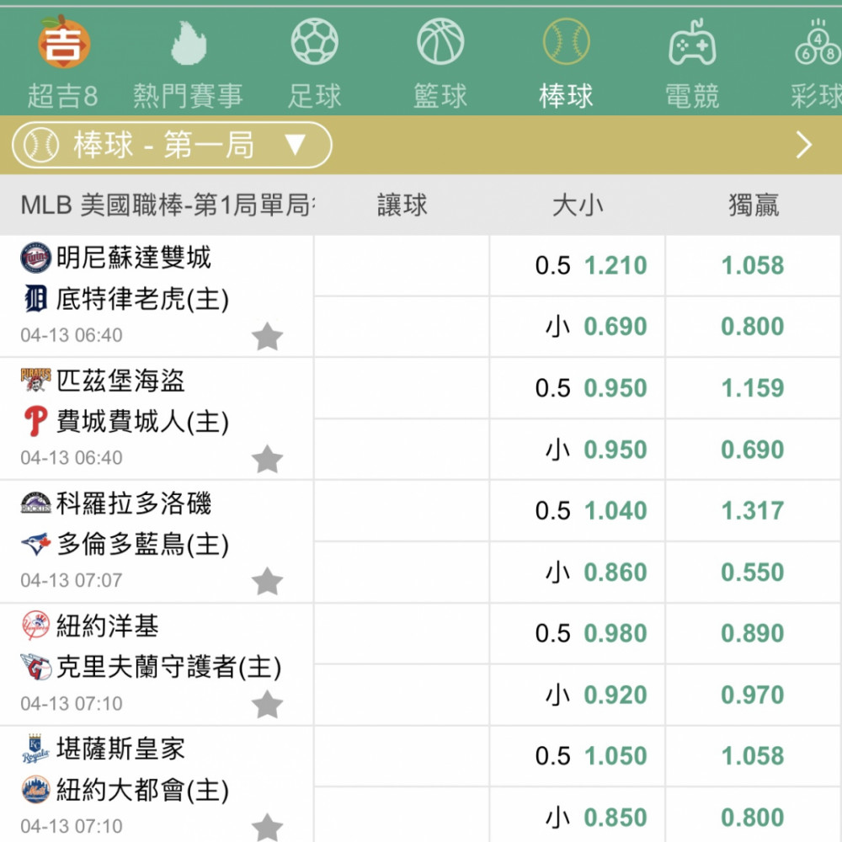Select the 超吉8 tab label
This screenshot has height=842, width=842.
coord(63,97)
